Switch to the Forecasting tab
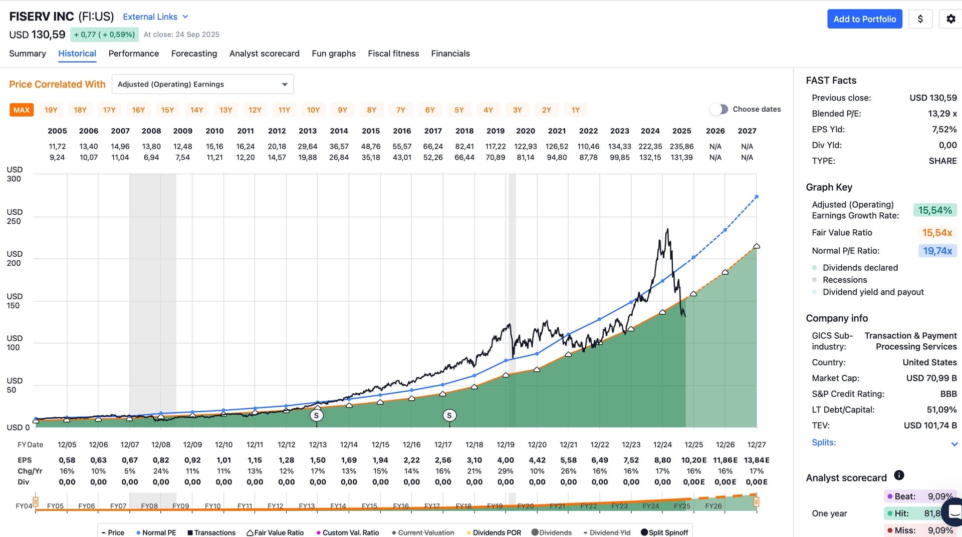 (194, 54)
